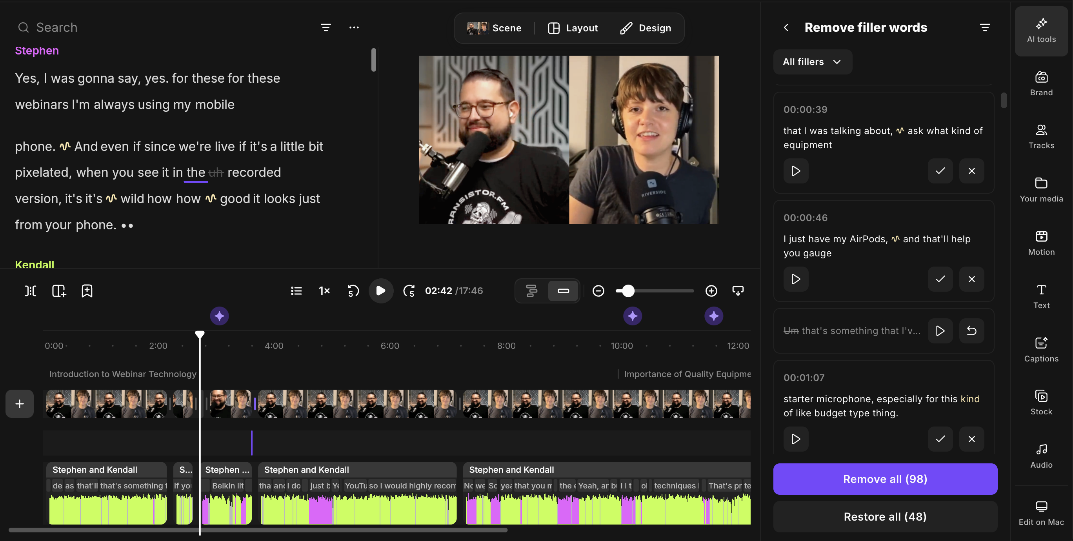Viewport: 1073px width, 541px height.
Task: Open the Text sidebar panel
Action: click(1041, 296)
